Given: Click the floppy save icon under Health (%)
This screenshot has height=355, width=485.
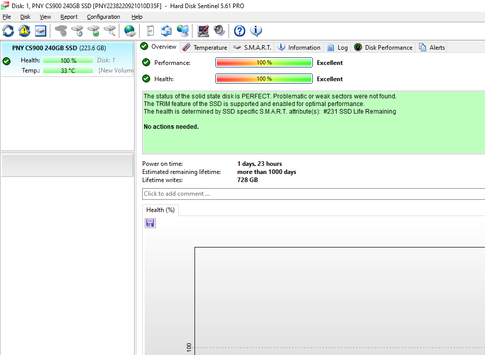Looking at the screenshot, I should [150, 223].
